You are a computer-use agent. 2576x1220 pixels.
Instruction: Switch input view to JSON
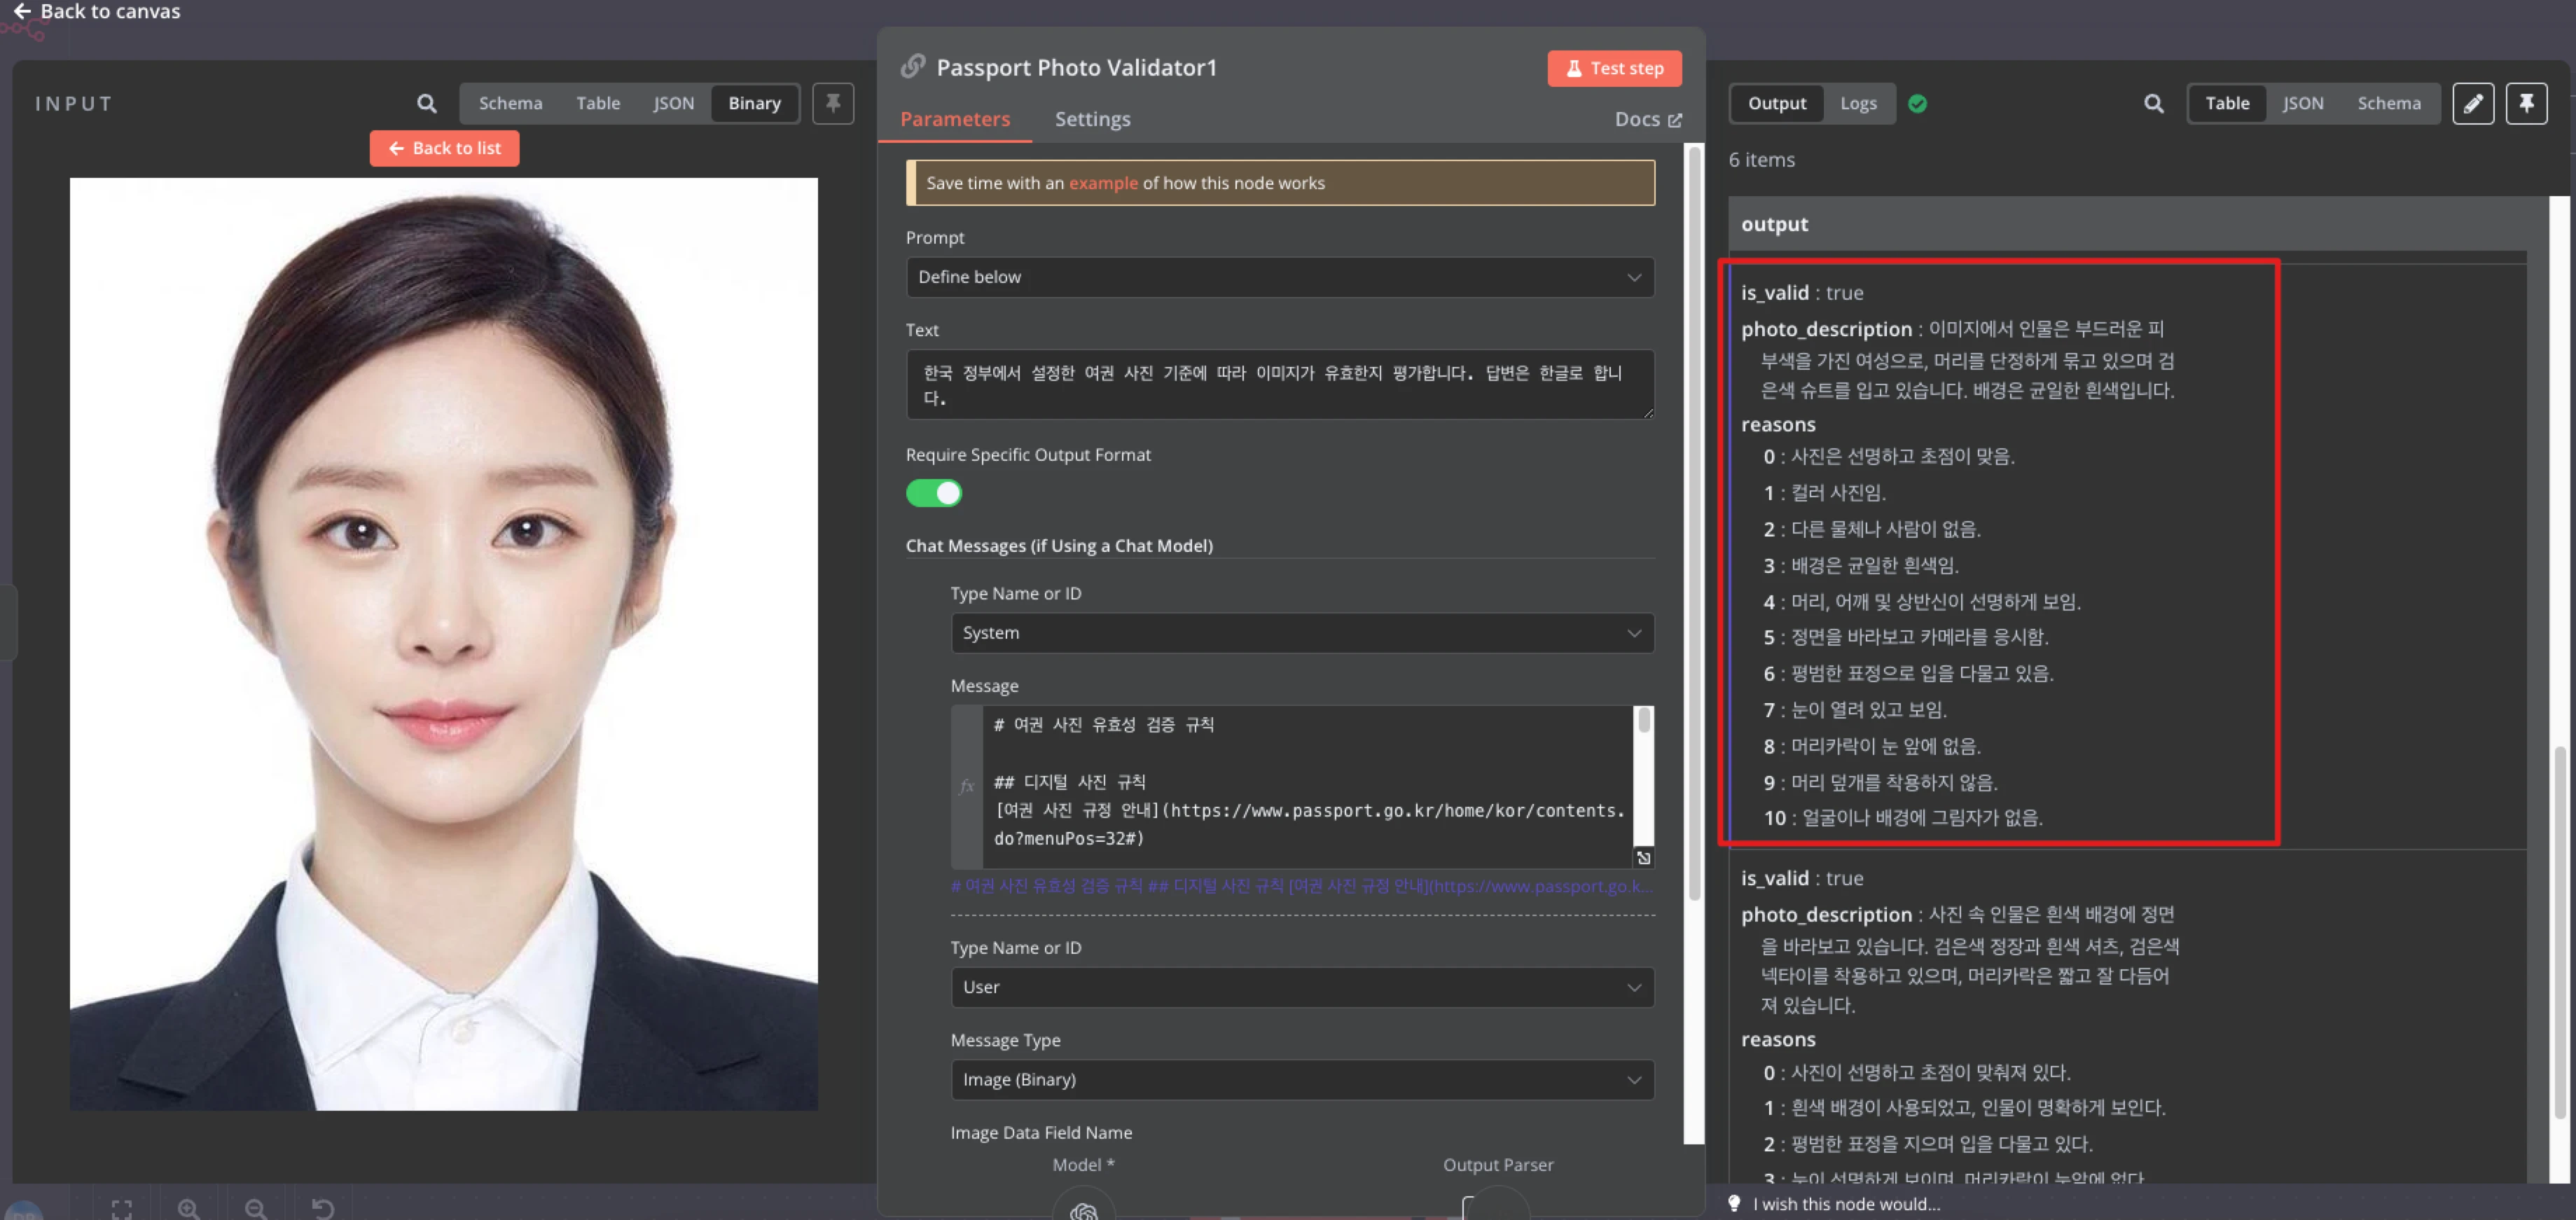click(x=673, y=103)
